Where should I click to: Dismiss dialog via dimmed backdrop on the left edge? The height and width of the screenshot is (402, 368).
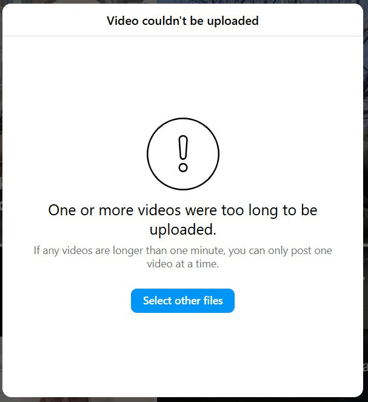click(1, 200)
